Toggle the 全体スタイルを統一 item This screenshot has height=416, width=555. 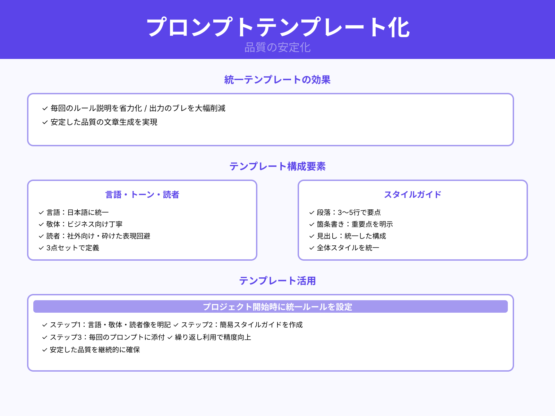(x=347, y=248)
